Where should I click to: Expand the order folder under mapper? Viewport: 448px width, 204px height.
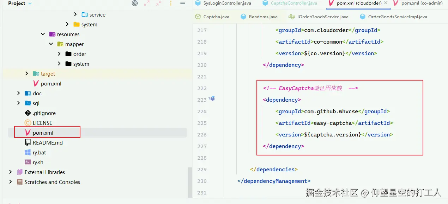[x=59, y=54]
